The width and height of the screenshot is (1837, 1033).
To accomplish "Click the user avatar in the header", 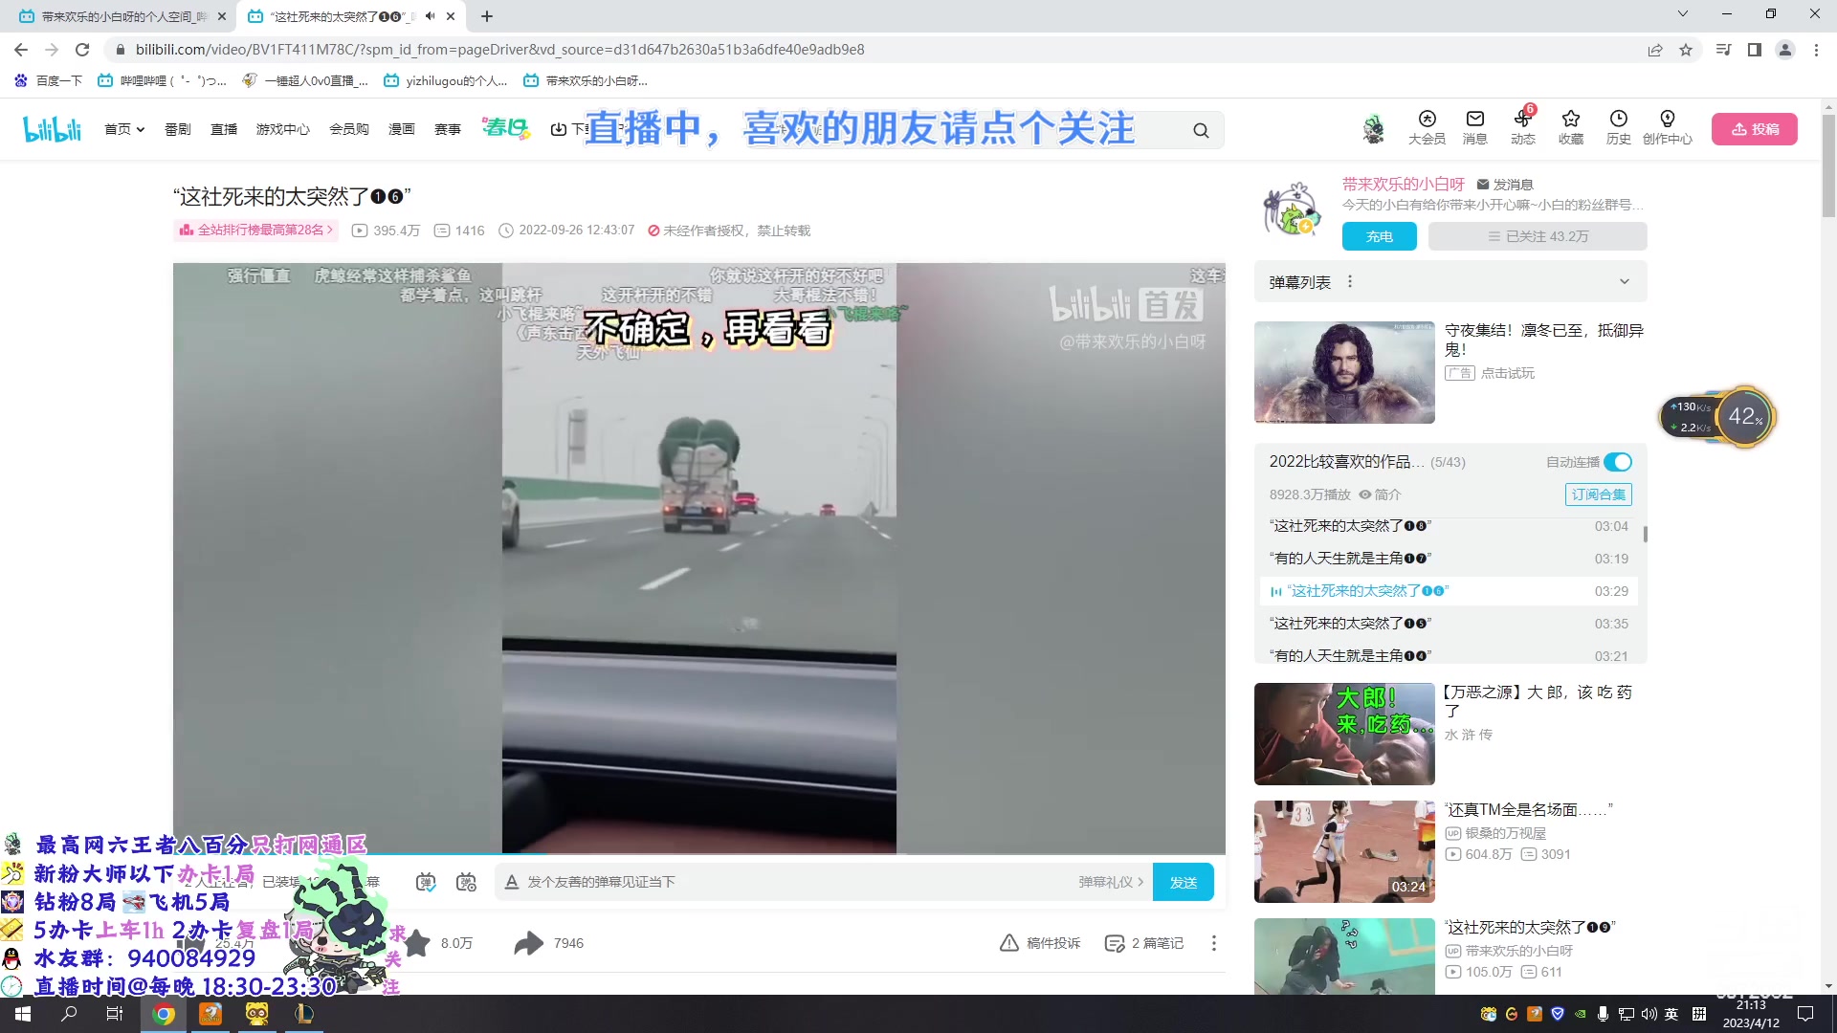I will pos(1373,129).
